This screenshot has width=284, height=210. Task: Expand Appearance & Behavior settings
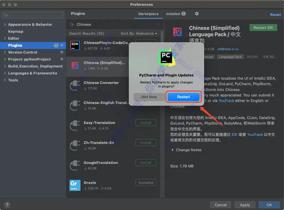click(5, 24)
